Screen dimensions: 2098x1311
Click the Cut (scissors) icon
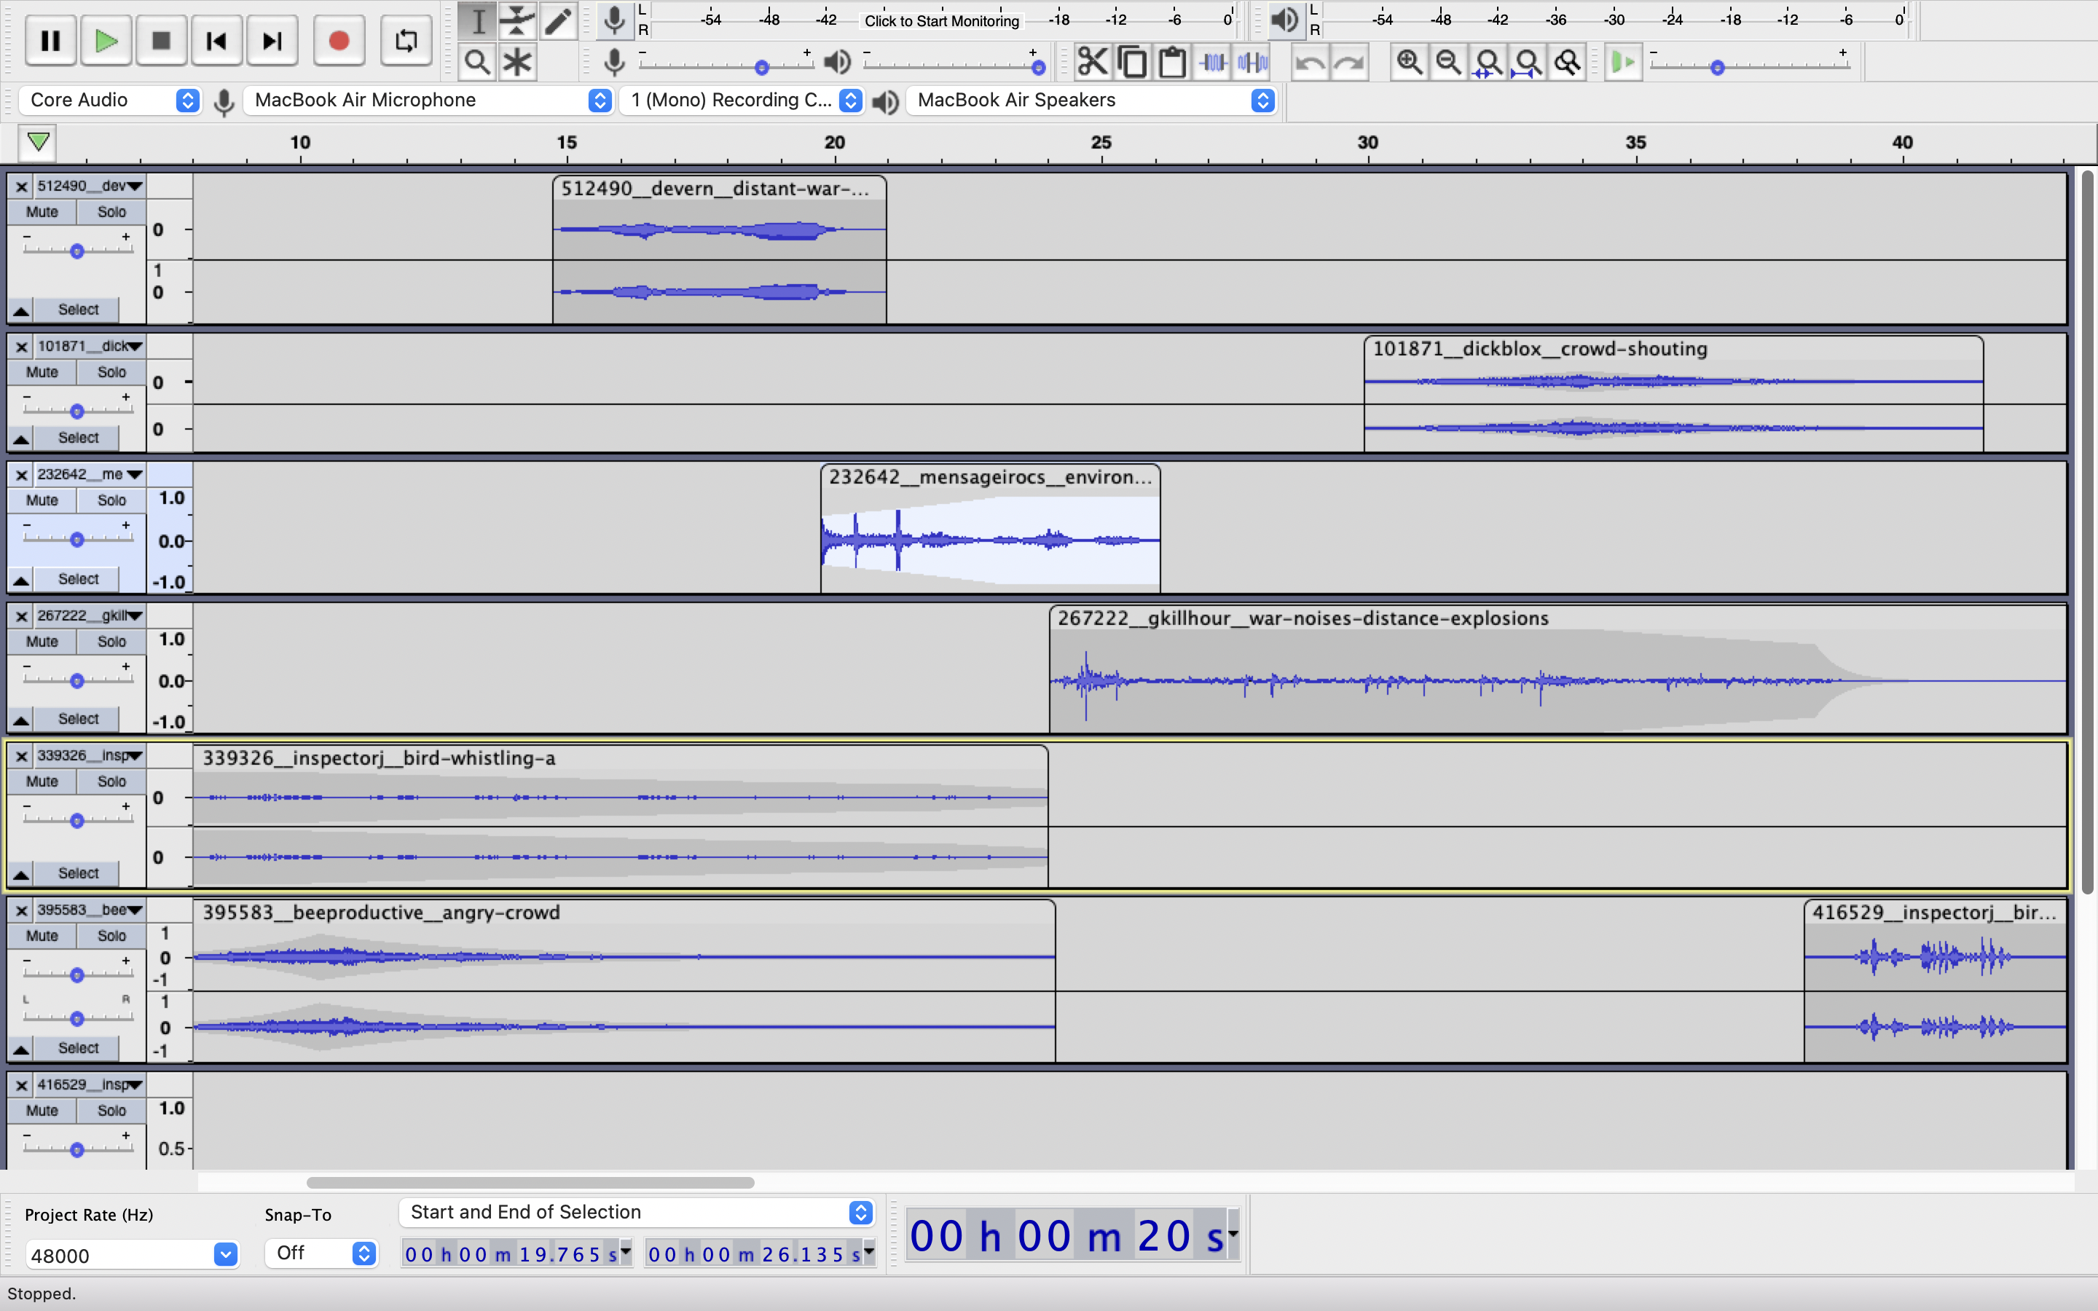(x=1093, y=63)
